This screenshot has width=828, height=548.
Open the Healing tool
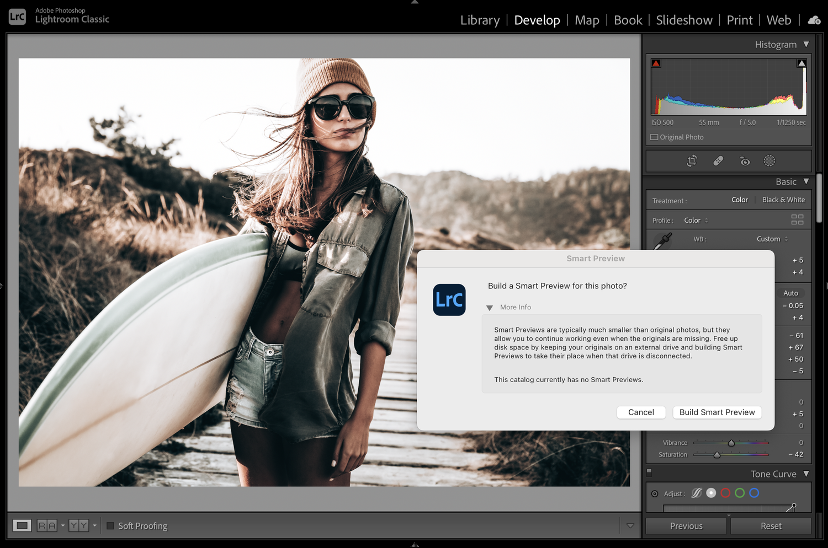tap(718, 161)
